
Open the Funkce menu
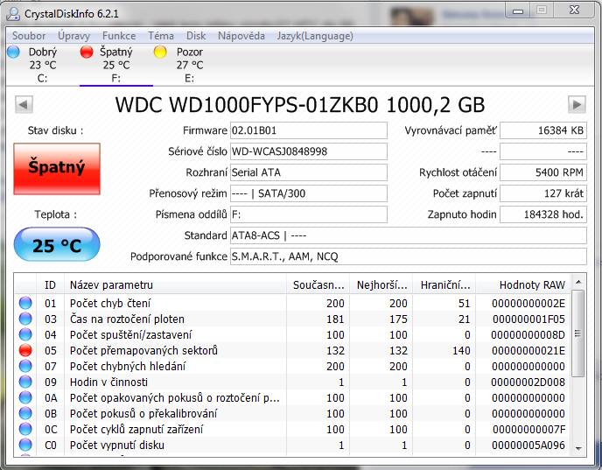(x=119, y=36)
